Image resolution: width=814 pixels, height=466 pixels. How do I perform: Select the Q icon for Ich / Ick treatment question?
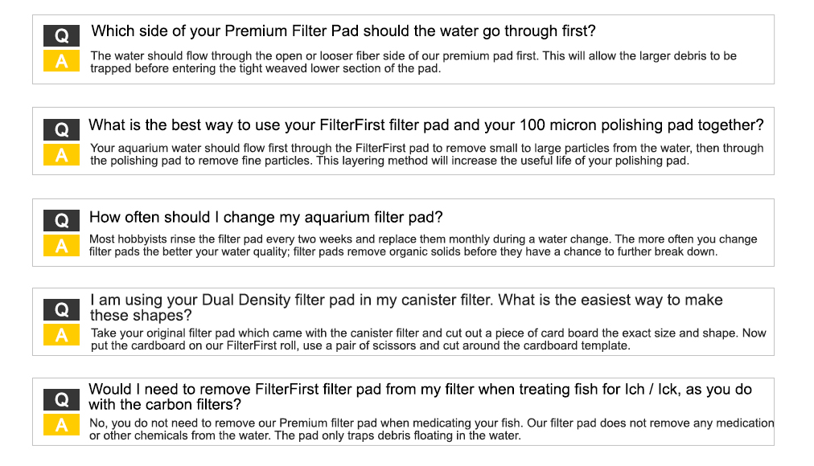pos(61,399)
